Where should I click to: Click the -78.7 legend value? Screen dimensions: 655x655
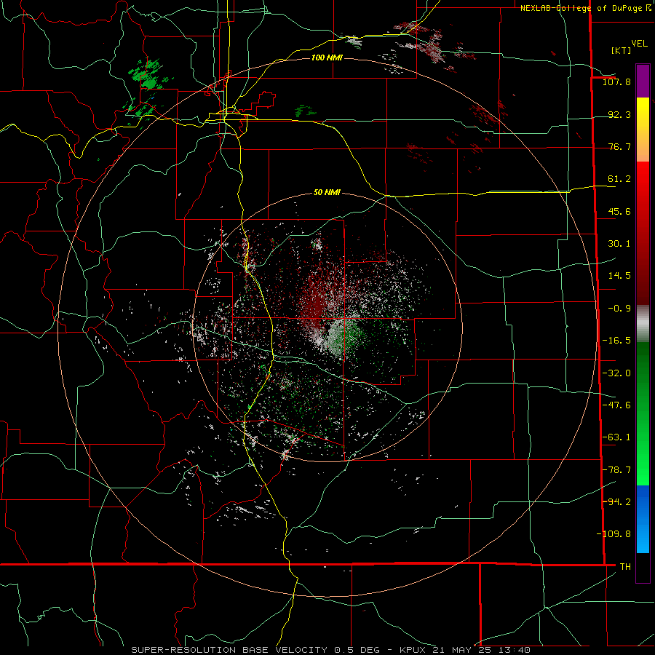[616, 470]
